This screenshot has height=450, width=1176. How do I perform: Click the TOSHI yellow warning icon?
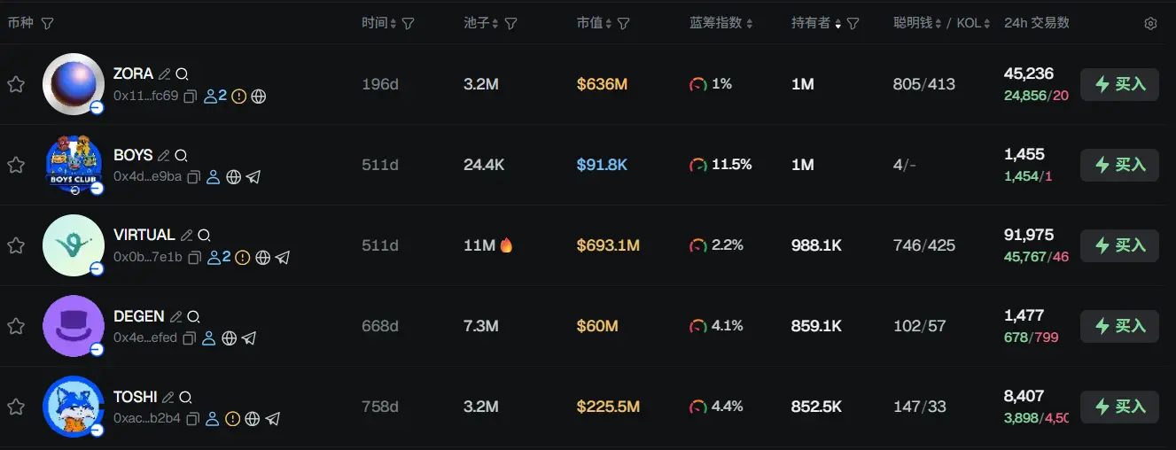point(232,418)
